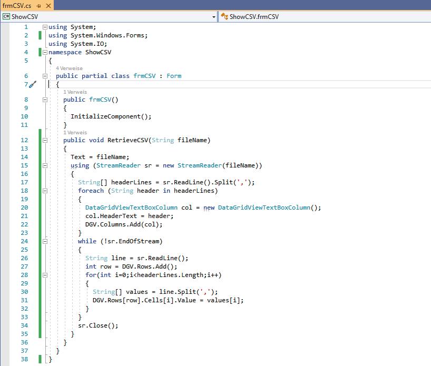Collapse the while EndOfStream loop
431x366 pixels.
[45, 242]
